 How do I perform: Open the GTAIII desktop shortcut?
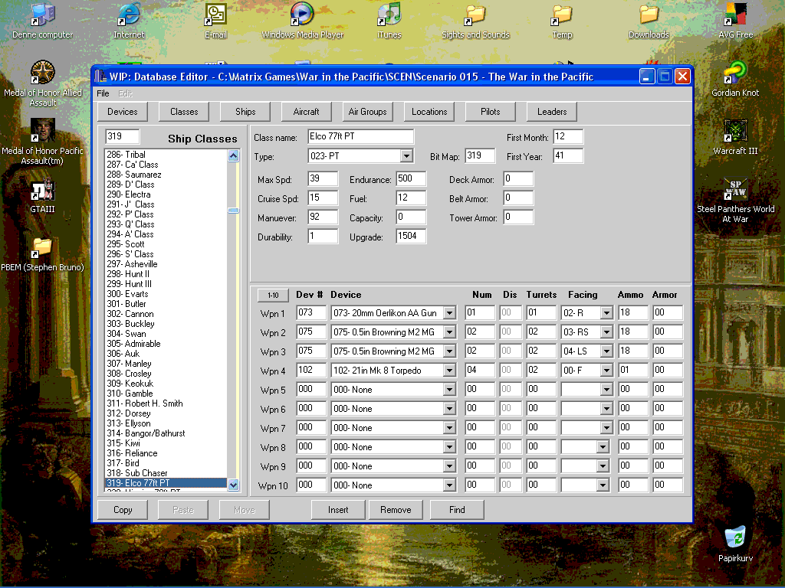[x=42, y=191]
